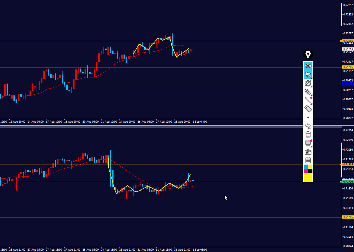
Task: Click the 0.71905 price label on upper chart
Action: click(348, 41)
